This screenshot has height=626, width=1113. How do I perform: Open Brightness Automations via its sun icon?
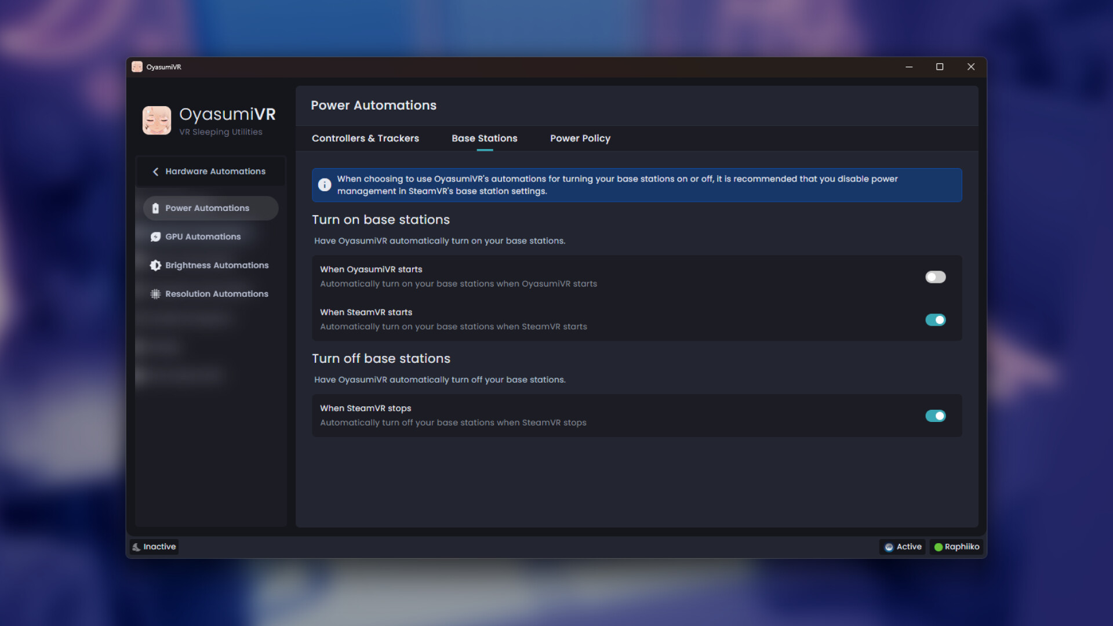coord(155,265)
